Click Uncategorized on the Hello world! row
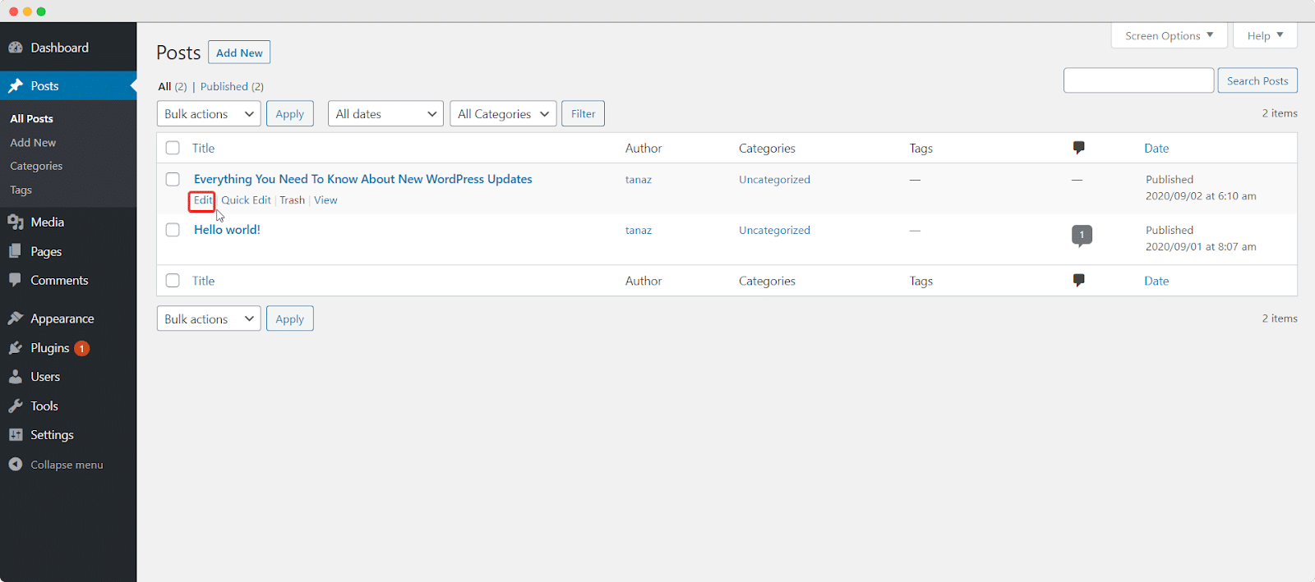Image resolution: width=1315 pixels, height=582 pixels. tap(774, 231)
